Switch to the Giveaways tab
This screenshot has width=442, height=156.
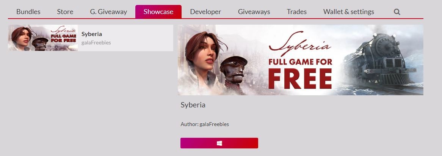tap(254, 12)
